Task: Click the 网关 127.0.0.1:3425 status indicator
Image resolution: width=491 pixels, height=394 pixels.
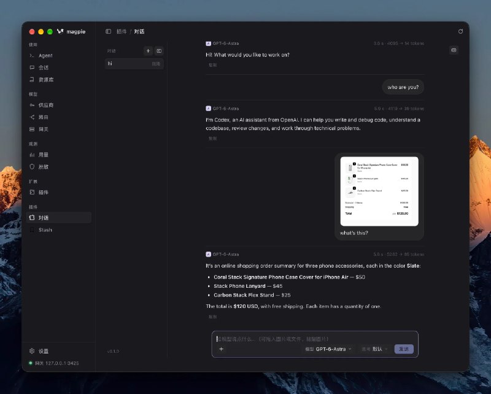Action: [54, 363]
